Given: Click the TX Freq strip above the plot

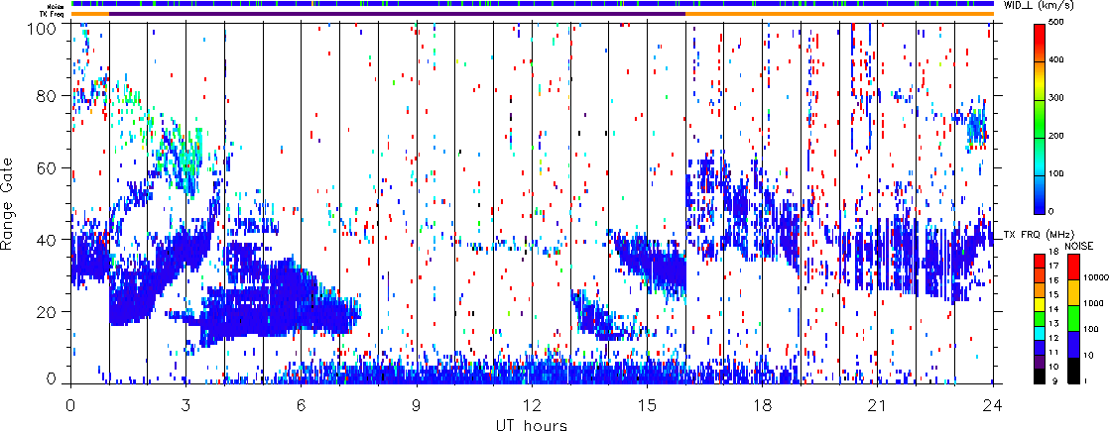Looking at the screenshot, I should click(x=532, y=14).
